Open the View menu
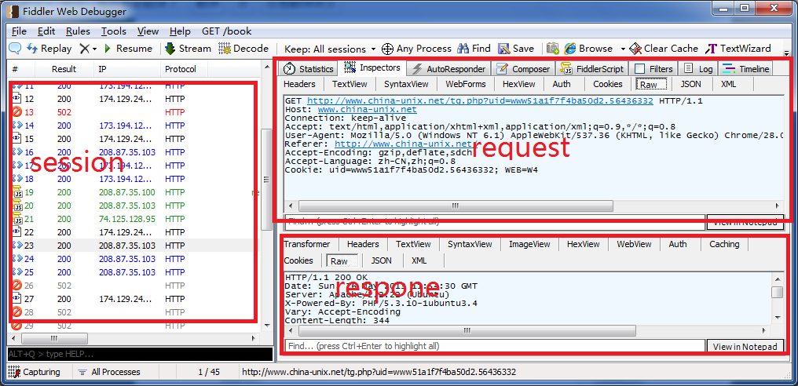This screenshot has width=798, height=386. click(148, 31)
